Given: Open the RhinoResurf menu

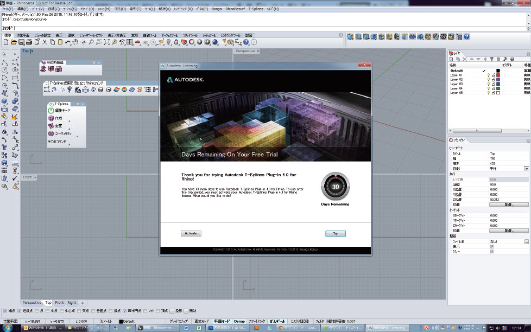Looking at the screenshot, I should 235,9.
